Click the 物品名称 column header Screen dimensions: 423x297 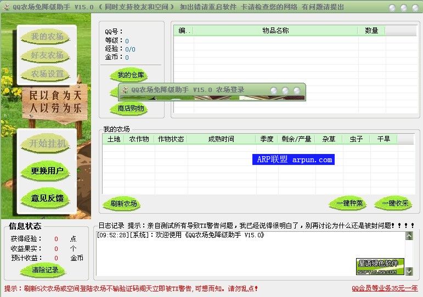275,31
